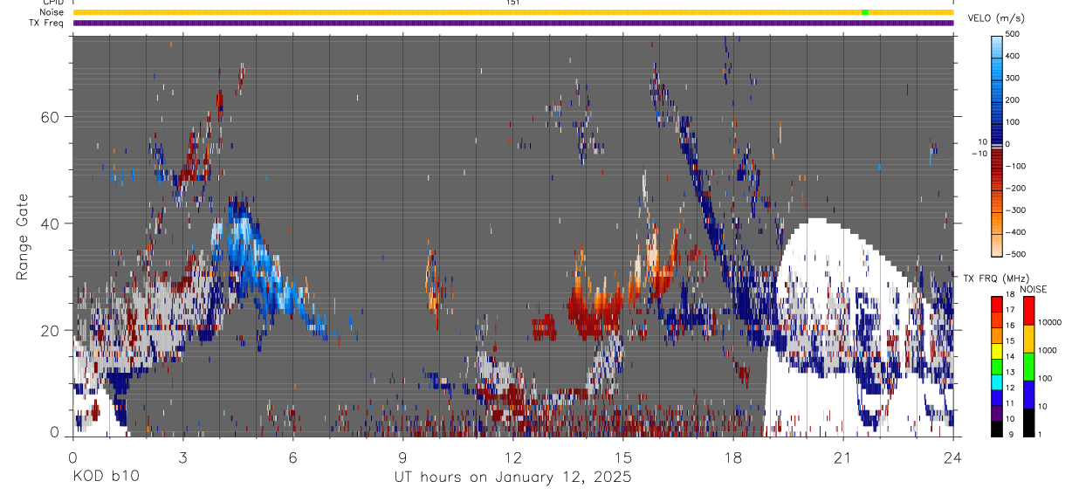Screen dimensions: 1072x495
Task: Click the 6 tick on UT hours axis
Action: tap(292, 457)
